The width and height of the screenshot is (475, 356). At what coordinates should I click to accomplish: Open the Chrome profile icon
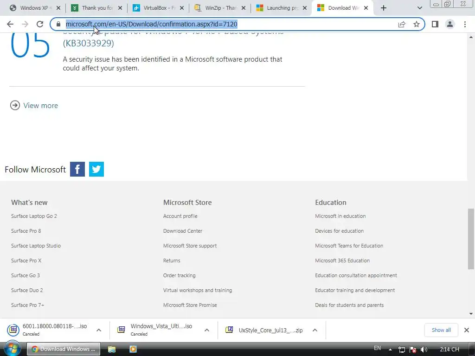pyautogui.click(x=450, y=24)
